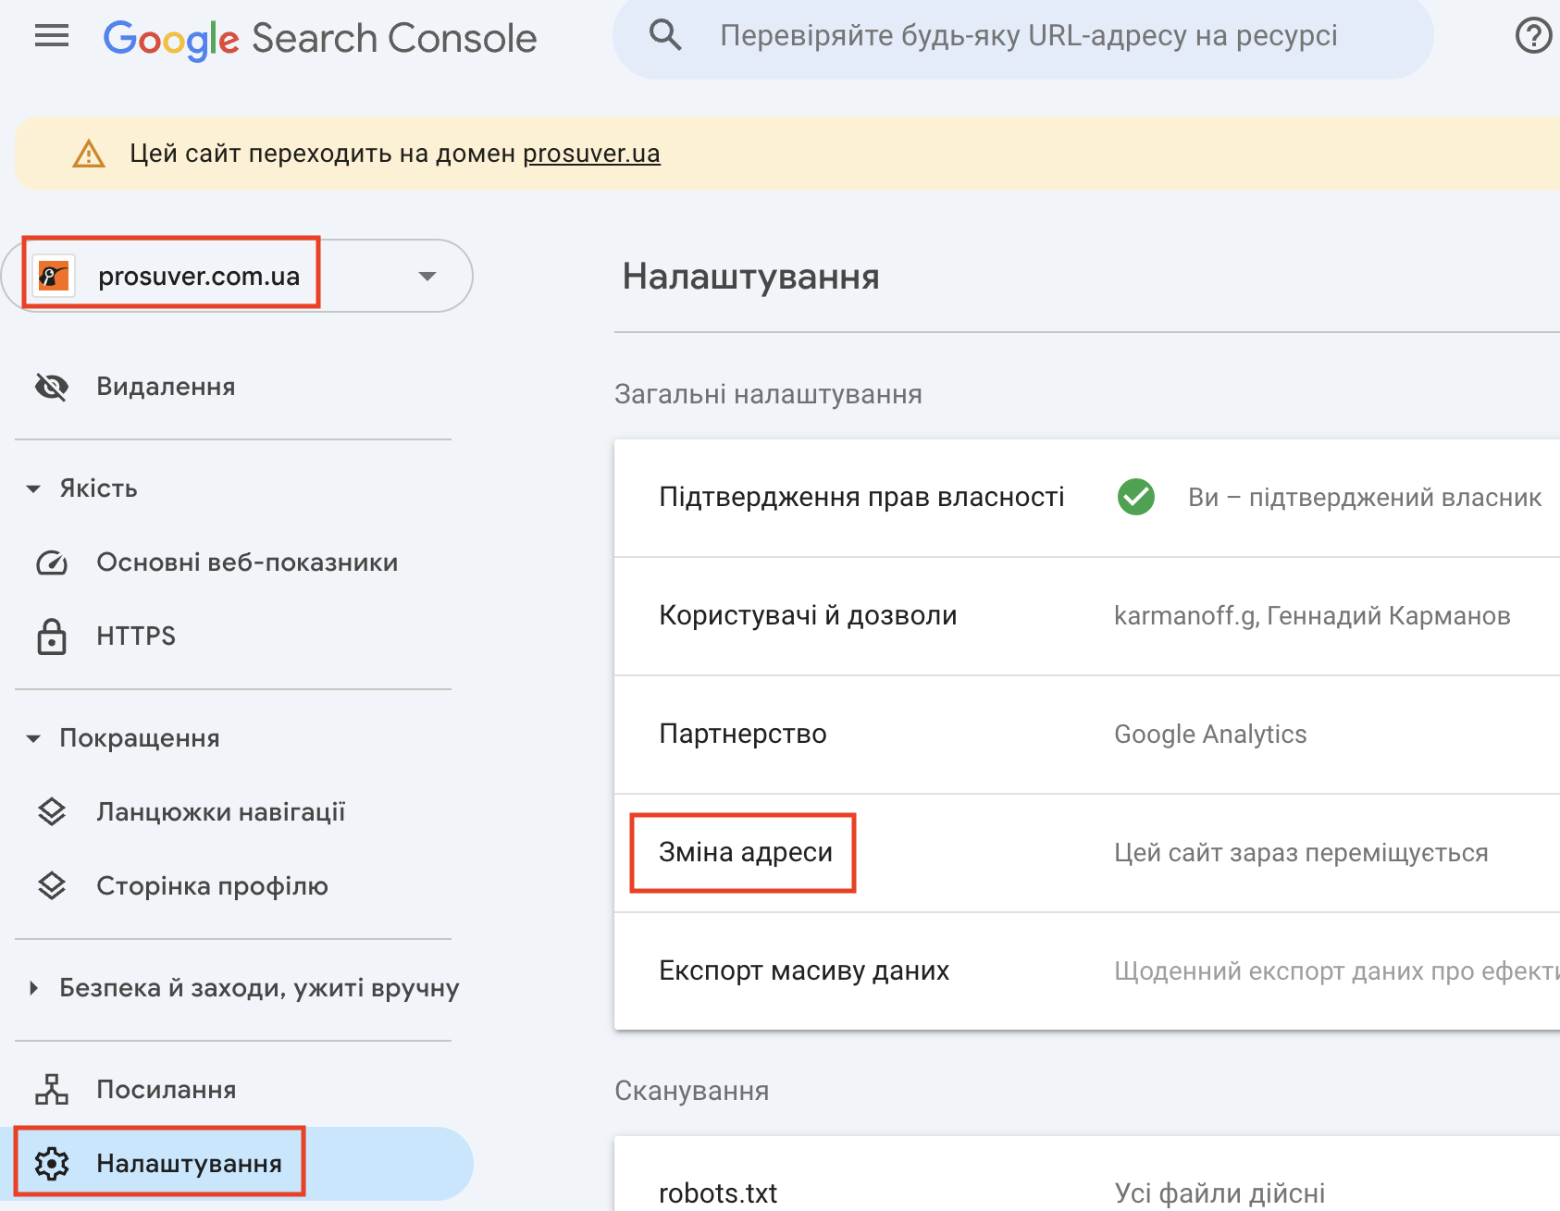Open the help question mark icon
The image size is (1560, 1211).
tap(1533, 37)
